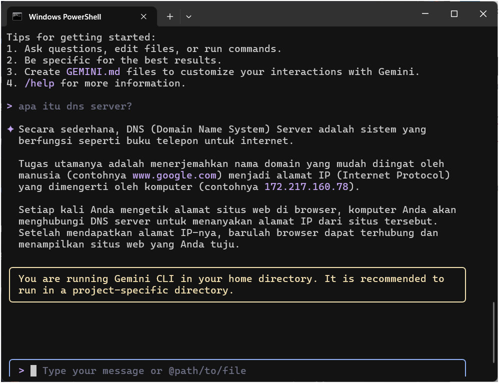Minimize the terminal window
This screenshot has width=499, height=383.
pos(425,14)
